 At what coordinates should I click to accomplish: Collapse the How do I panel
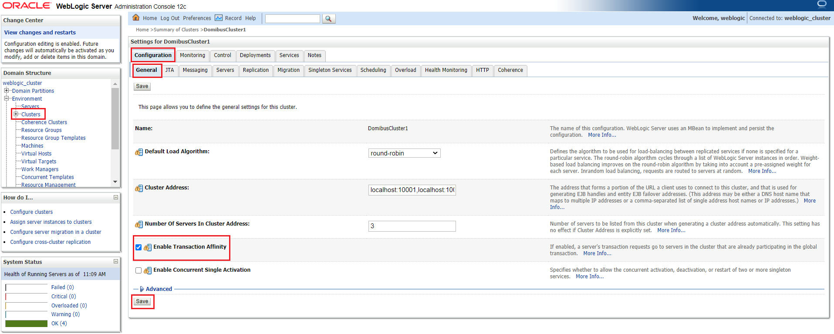pyautogui.click(x=116, y=197)
